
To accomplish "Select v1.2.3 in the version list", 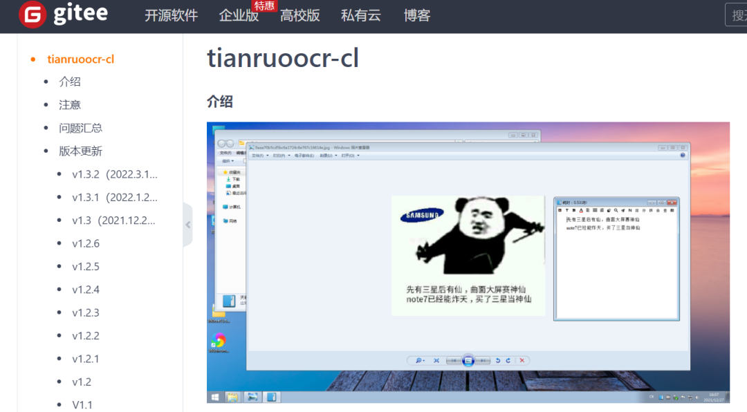I will coord(86,312).
